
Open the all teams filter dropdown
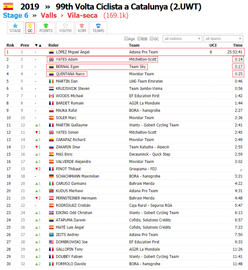[x=223, y=39]
